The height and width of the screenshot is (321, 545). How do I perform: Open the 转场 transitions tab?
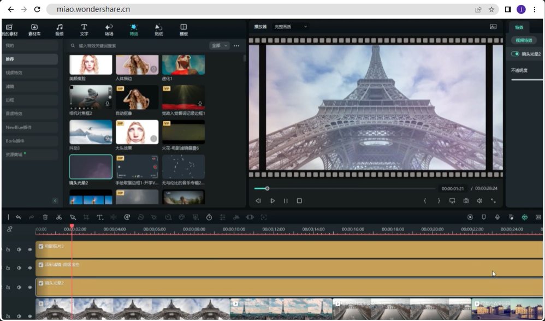pyautogui.click(x=109, y=30)
